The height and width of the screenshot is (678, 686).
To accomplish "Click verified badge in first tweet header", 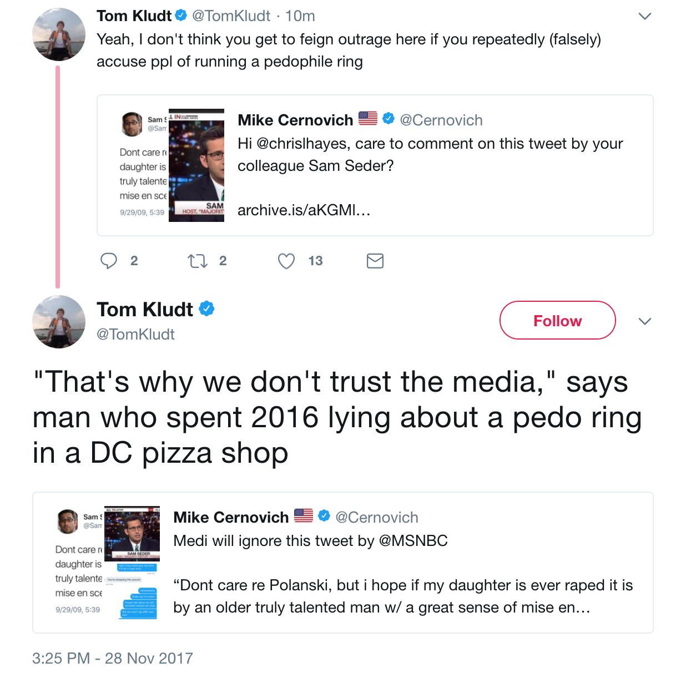I will pyautogui.click(x=181, y=16).
